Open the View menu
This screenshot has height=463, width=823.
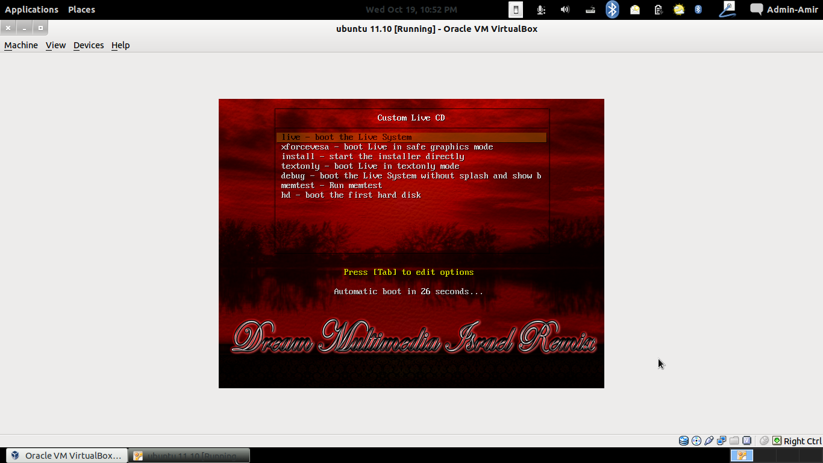tap(55, 45)
